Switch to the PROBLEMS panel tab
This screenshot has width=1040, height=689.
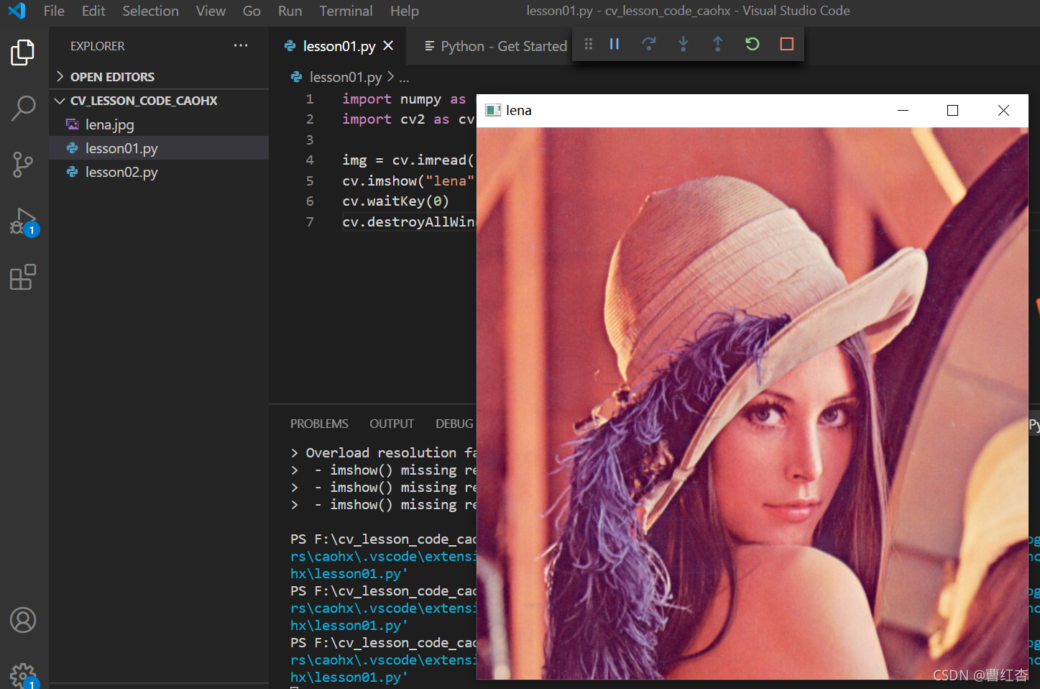[x=319, y=424]
